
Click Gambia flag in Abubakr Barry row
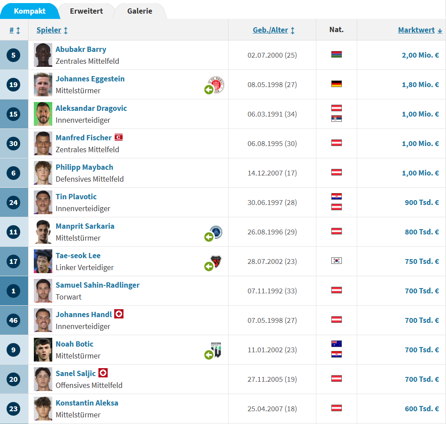pyautogui.click(x=337, y=55)
